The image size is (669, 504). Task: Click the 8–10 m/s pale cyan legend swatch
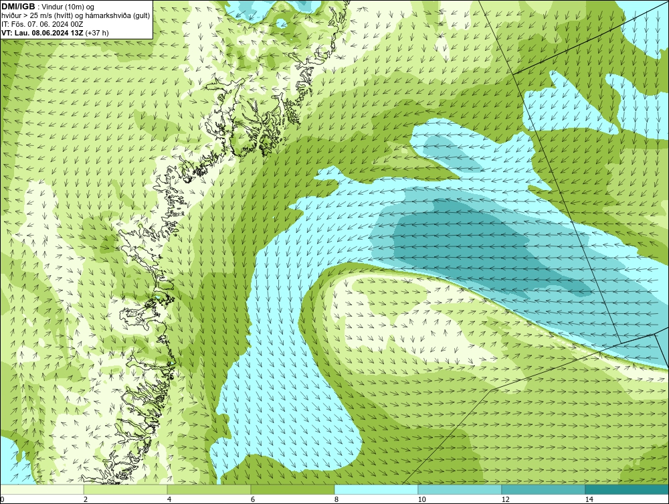376,489
